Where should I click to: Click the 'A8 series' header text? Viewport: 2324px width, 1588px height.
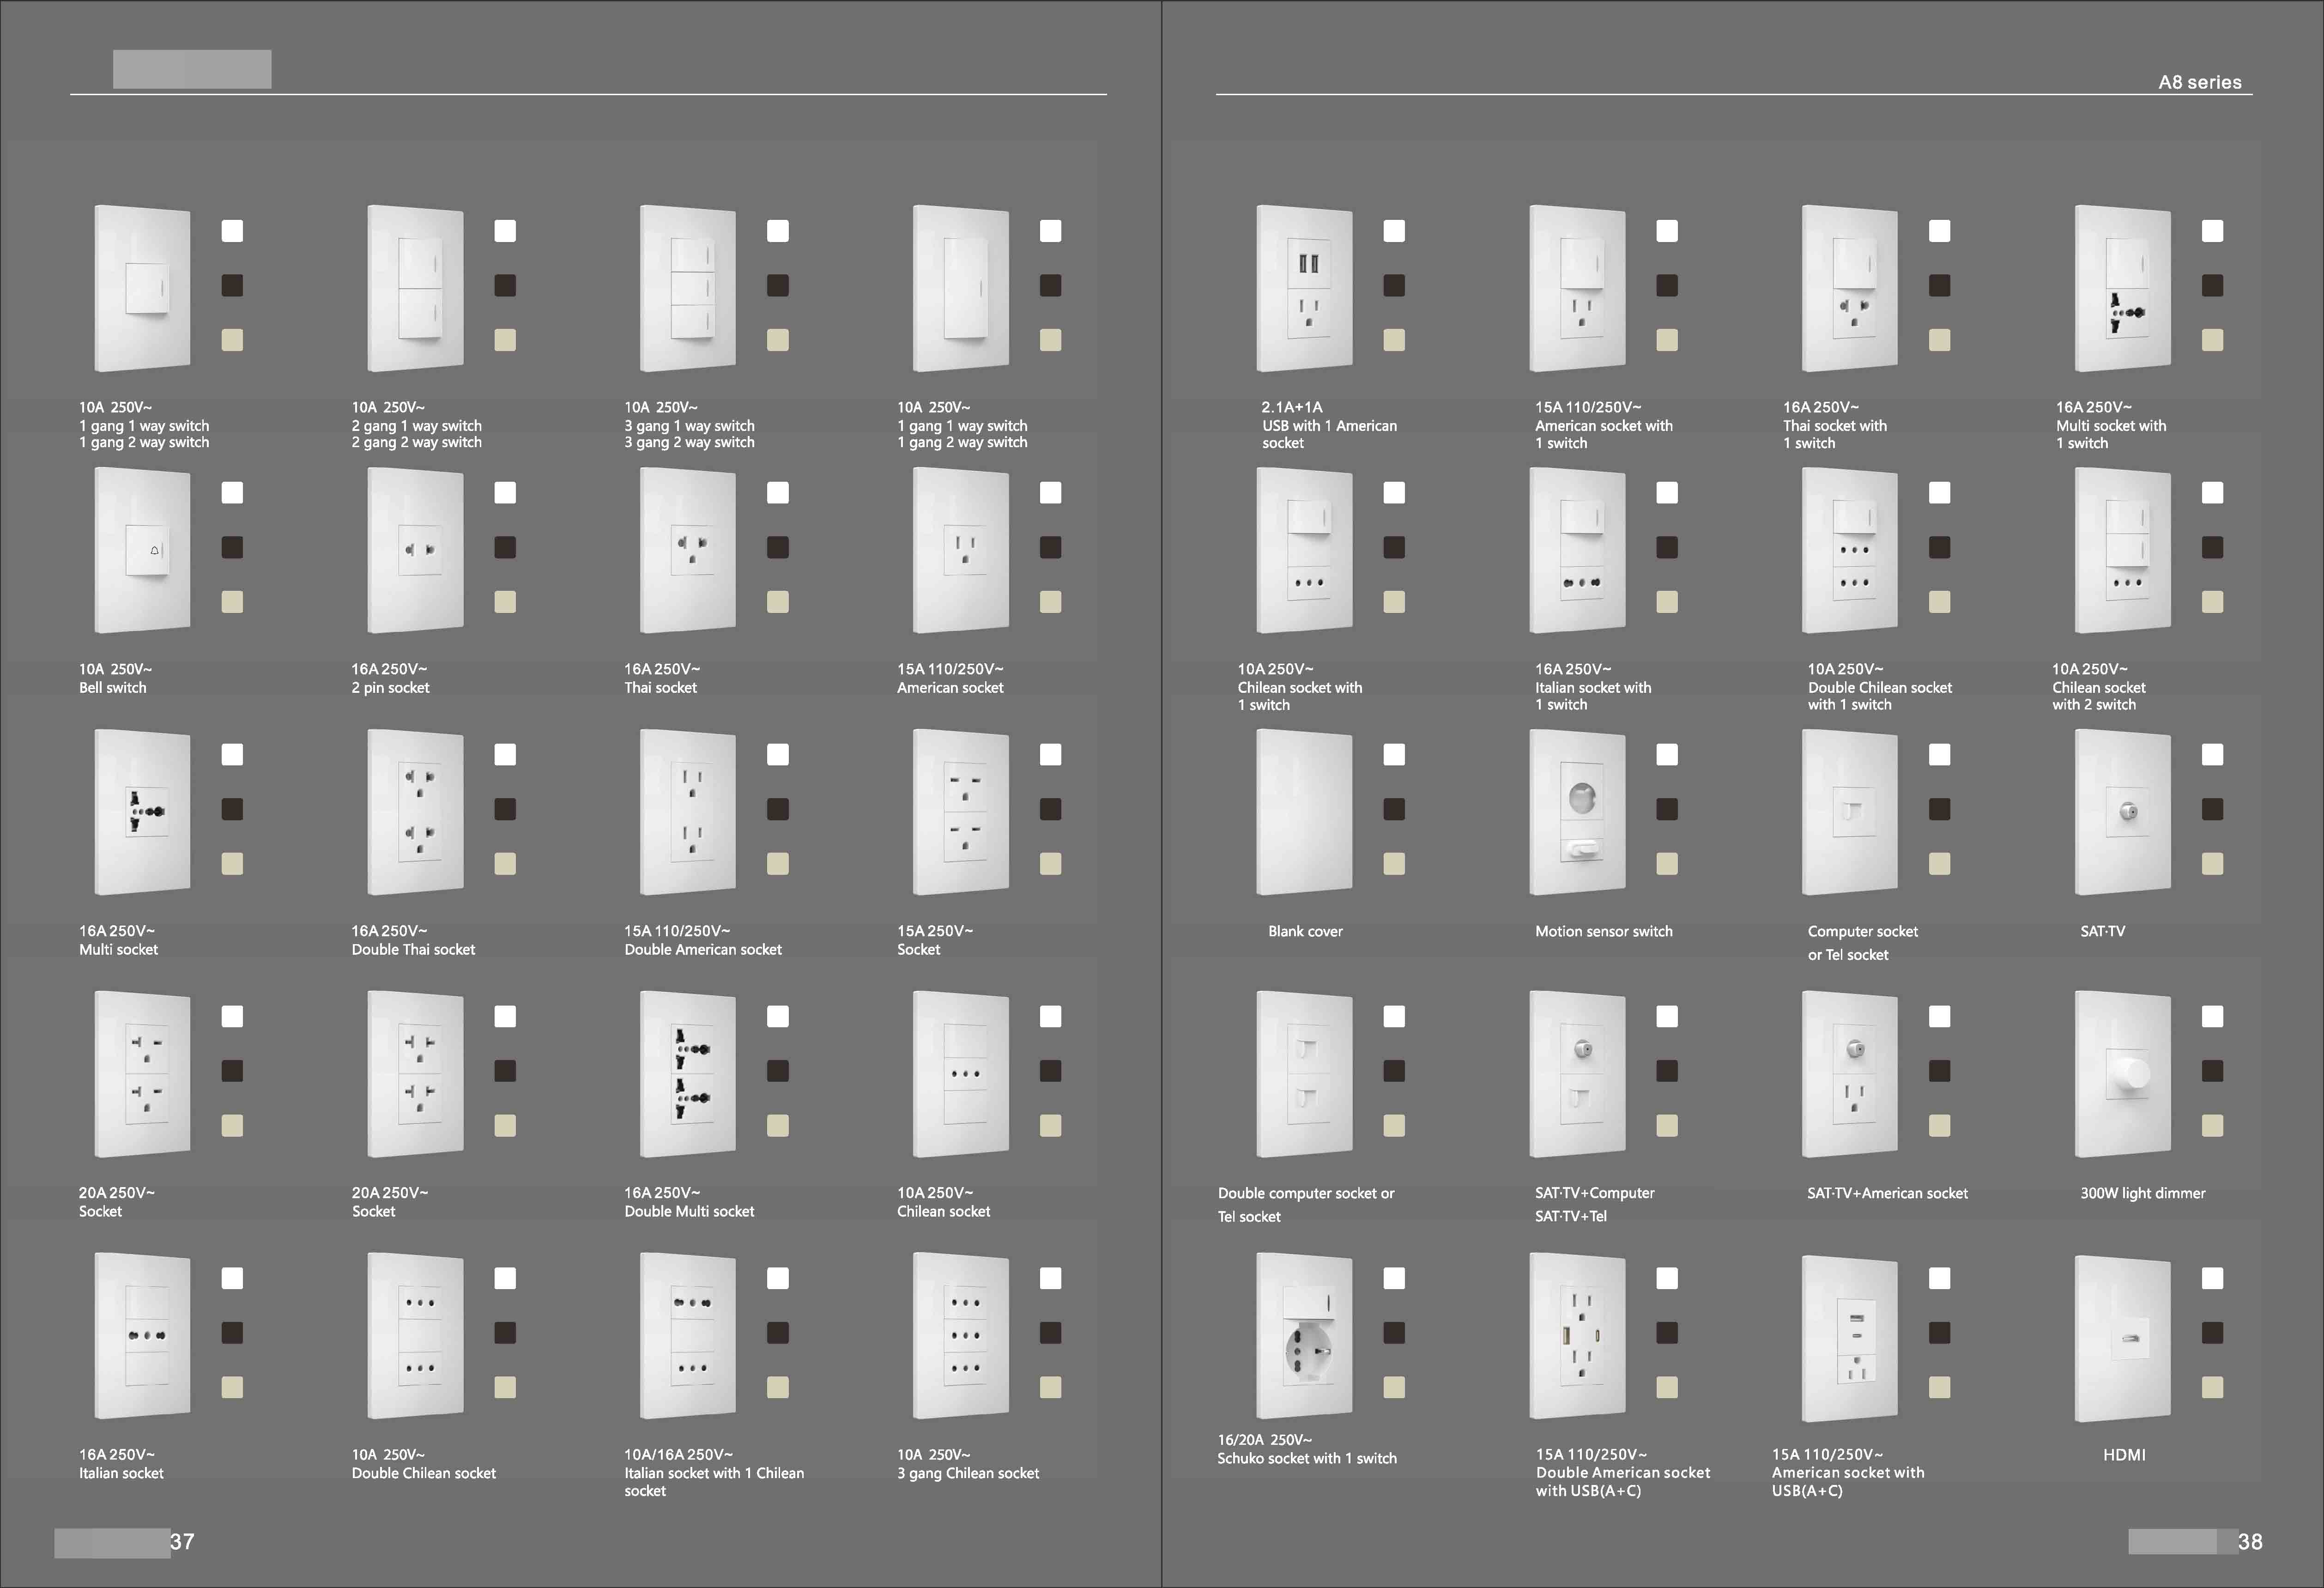coord(2200,82)
